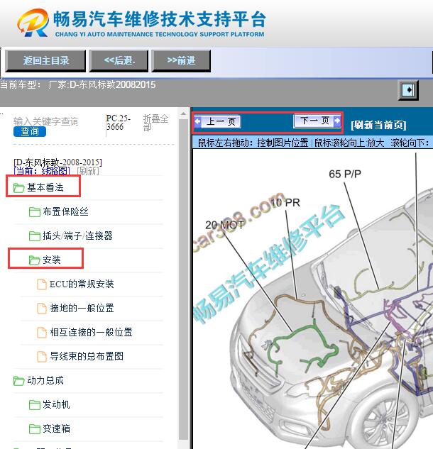Click the 65 P/P label in diagram

coord(345,174)
